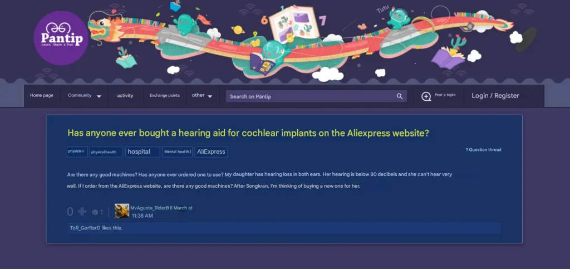Select the Mental health tag
Viewport: 570px width, 269px height.
(x=177, y=152)
